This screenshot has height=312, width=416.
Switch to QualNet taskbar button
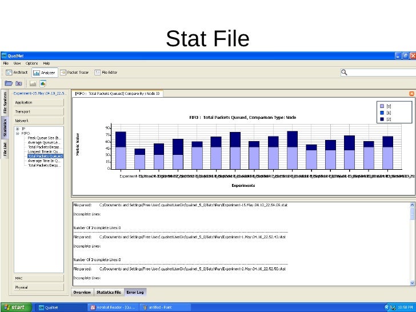61,307
